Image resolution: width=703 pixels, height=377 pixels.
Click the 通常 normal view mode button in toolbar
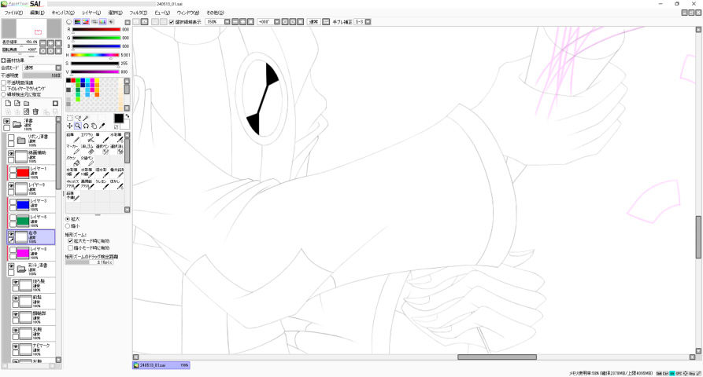(313, 21)
